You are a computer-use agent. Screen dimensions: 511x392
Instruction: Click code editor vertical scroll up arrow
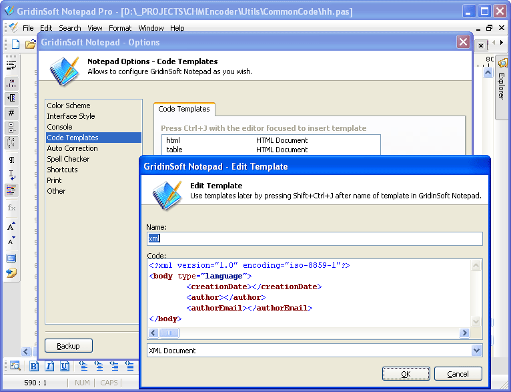(x=476, y=265)
